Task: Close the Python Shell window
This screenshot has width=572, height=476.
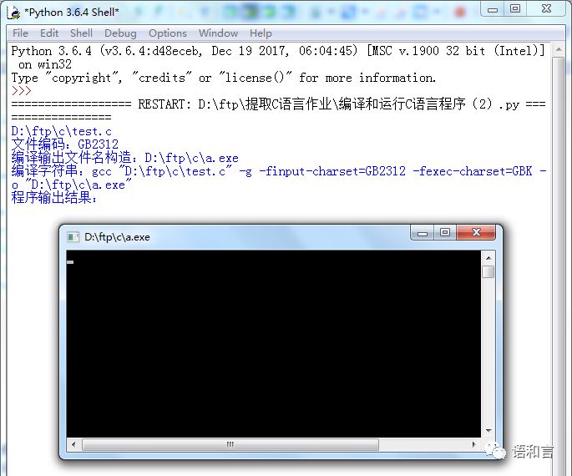Action: click(546, 9)
